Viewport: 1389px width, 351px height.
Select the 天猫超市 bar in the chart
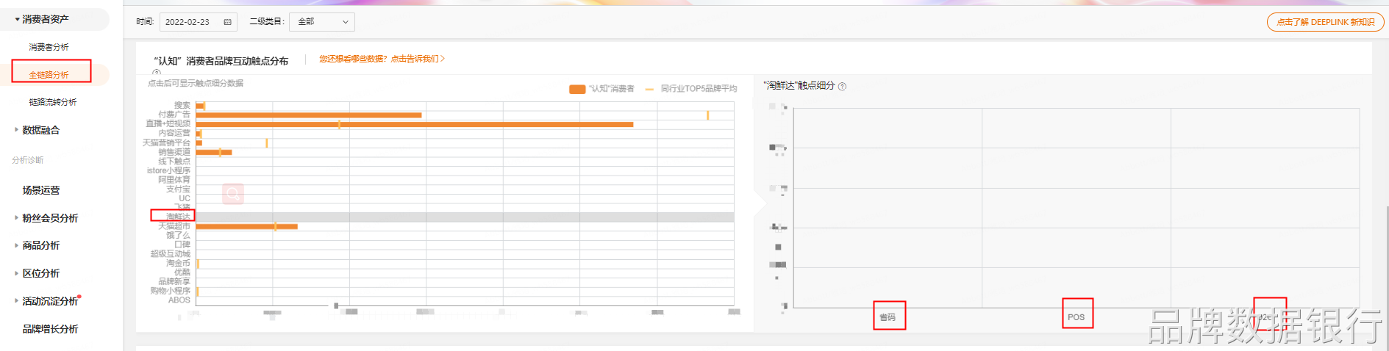point(247,227)
